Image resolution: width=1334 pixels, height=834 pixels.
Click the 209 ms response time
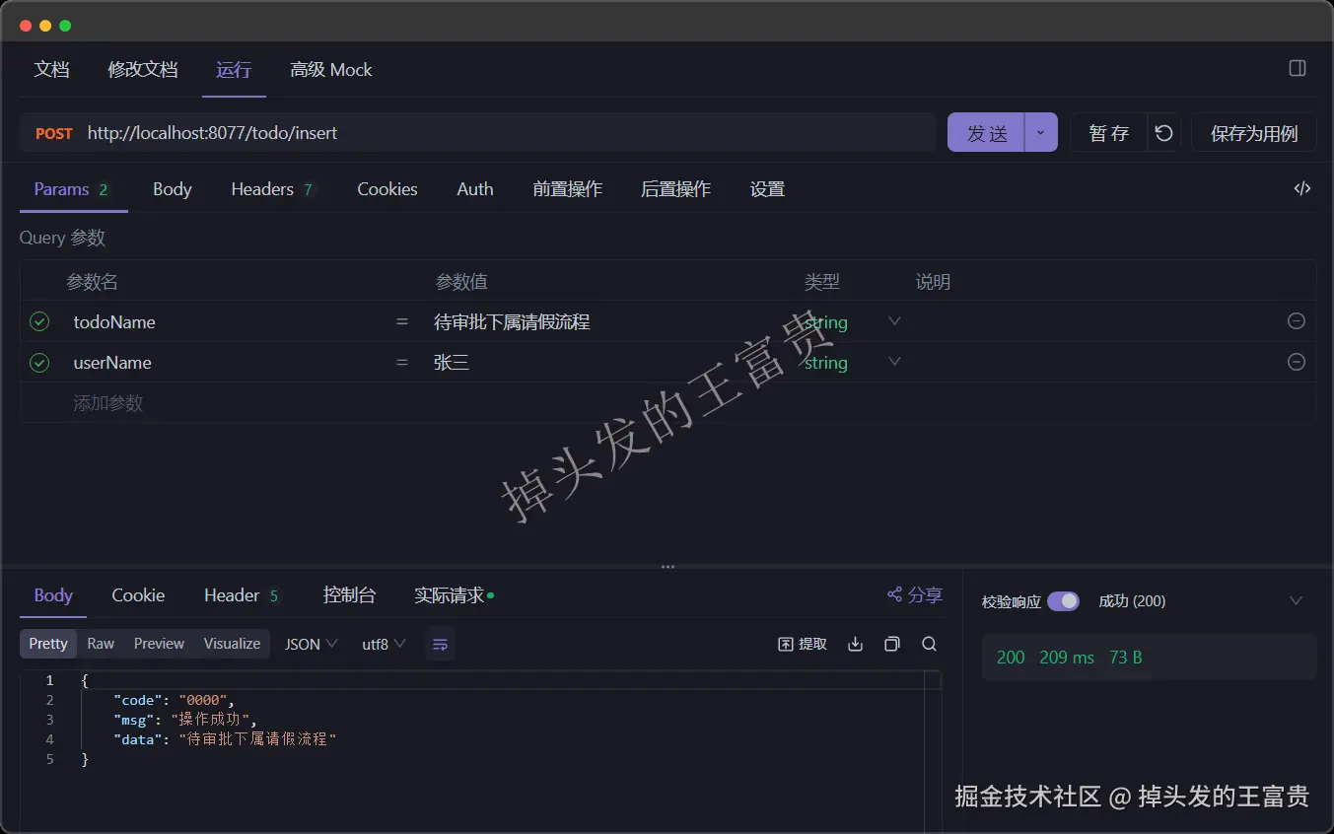[x=1067, y=658]
